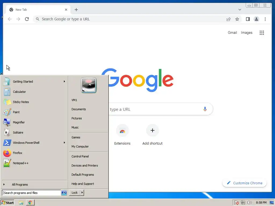
Task: Click the taskbar clock showing 8:58 PM
Action: (x=261, y=203)
